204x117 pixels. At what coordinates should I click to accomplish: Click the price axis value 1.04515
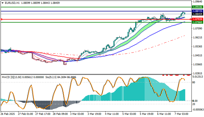tap(198, 56)
